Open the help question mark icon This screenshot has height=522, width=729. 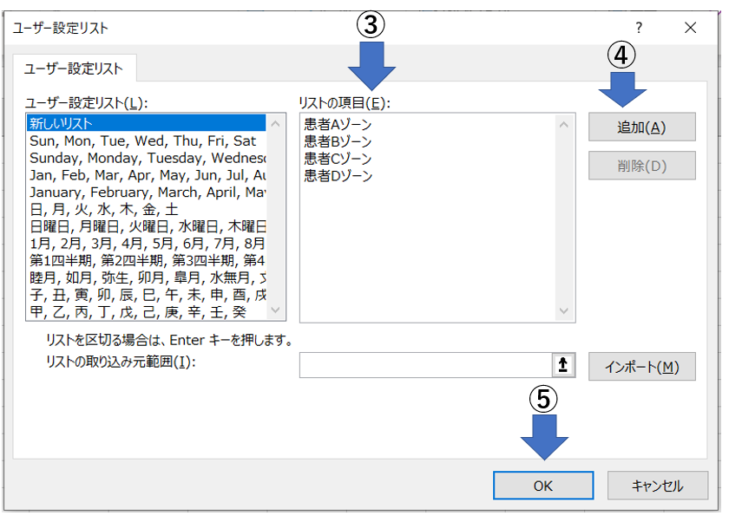[x=639, y=28]
